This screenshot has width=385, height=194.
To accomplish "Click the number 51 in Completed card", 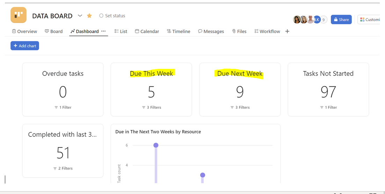I will [63, 153].
